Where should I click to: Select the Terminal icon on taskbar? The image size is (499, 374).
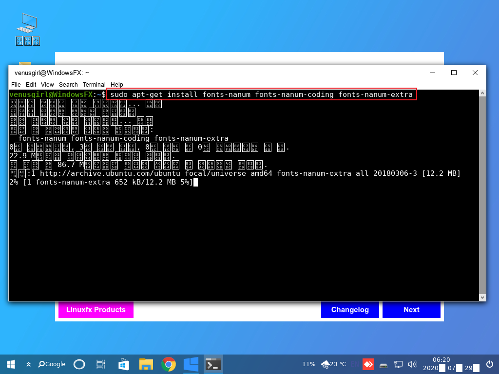(x=213, y=364)
